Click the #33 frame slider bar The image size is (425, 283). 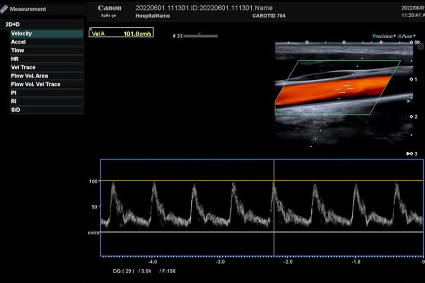[x=201, y=36]
